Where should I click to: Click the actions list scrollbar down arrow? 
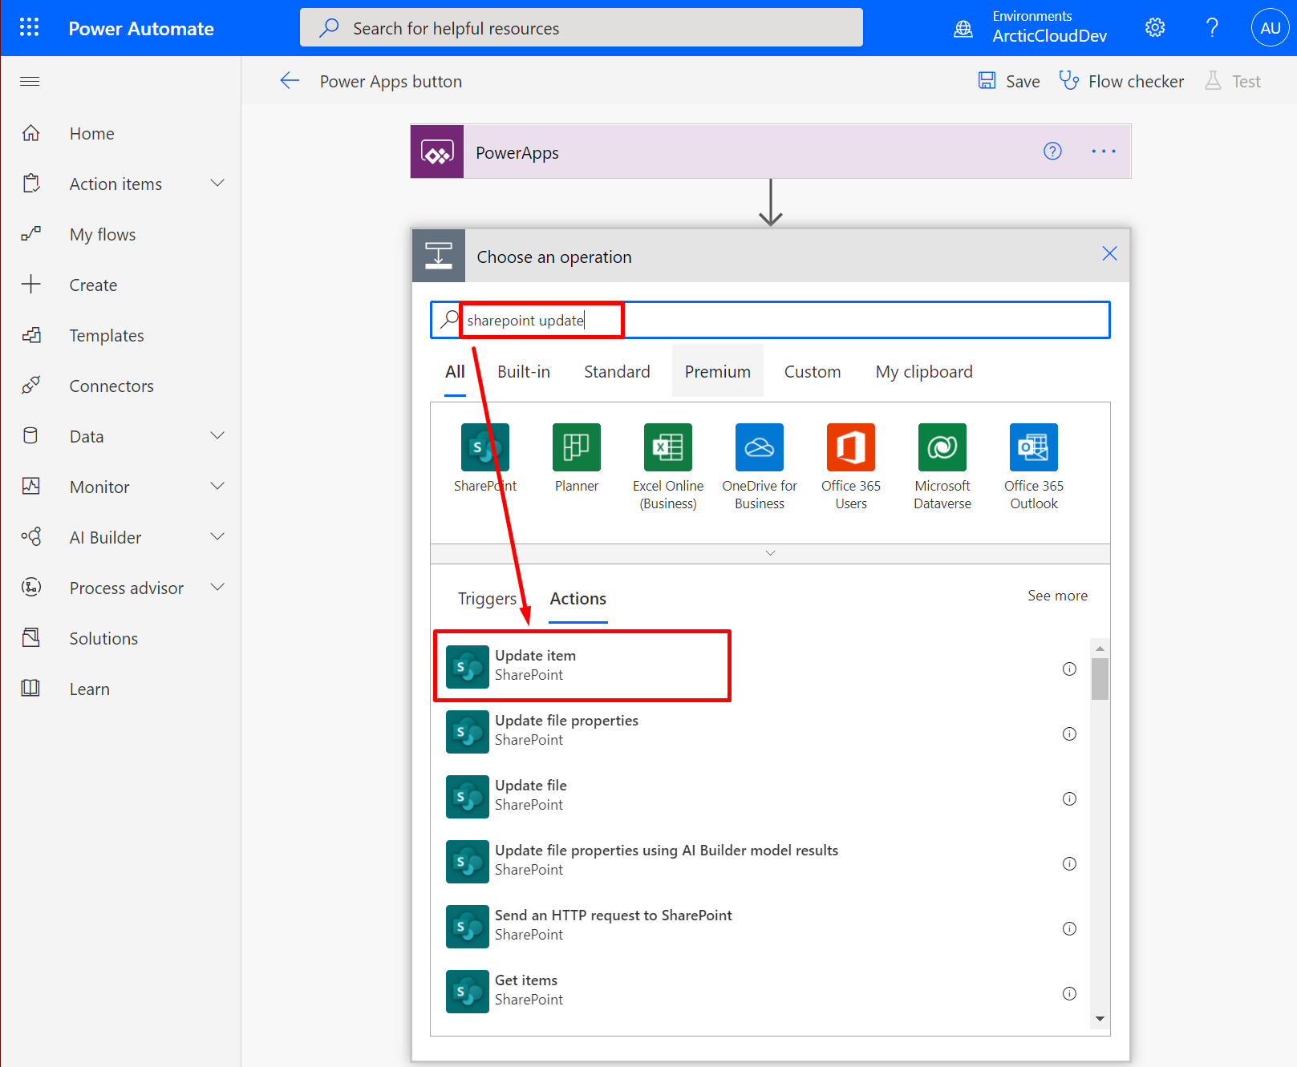[1100, 1019]
